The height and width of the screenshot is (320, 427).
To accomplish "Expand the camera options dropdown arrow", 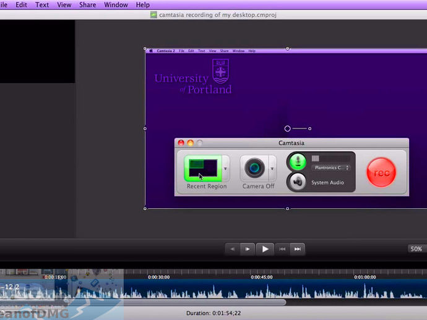I will pos(272,169).
